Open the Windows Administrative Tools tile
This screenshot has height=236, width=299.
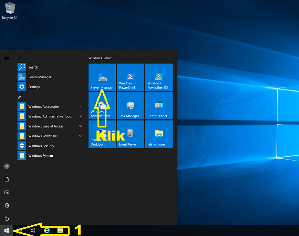(x=102, y=105)
